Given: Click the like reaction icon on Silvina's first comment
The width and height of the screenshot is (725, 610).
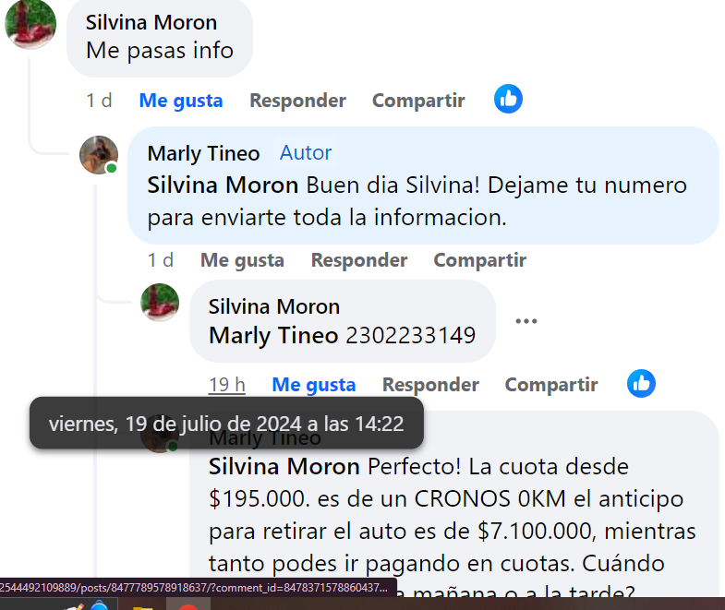Looking at the screenshot, I should pyautogui.click(x=508, y=99).
